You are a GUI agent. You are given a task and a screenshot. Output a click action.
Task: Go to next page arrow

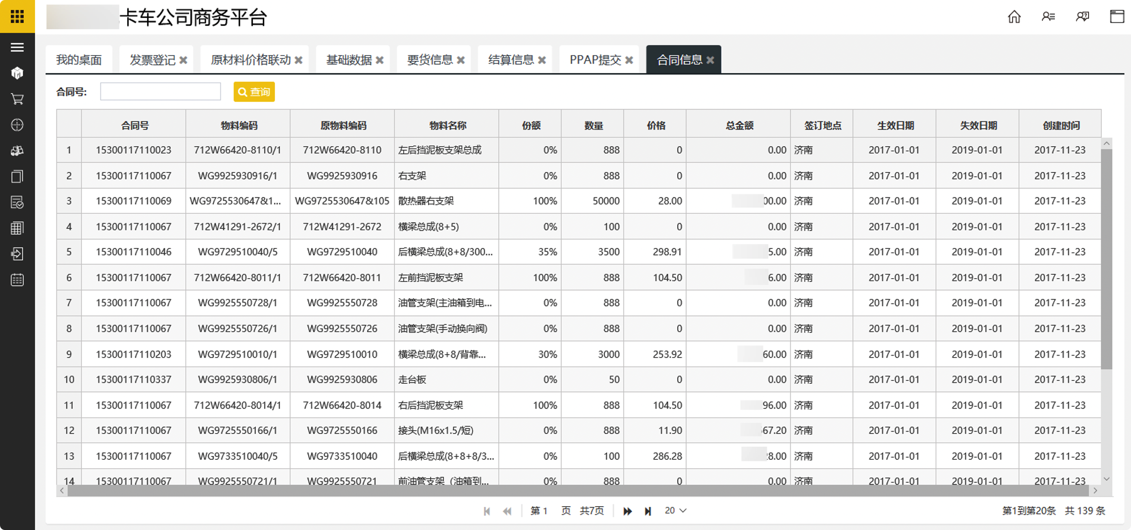627,511
